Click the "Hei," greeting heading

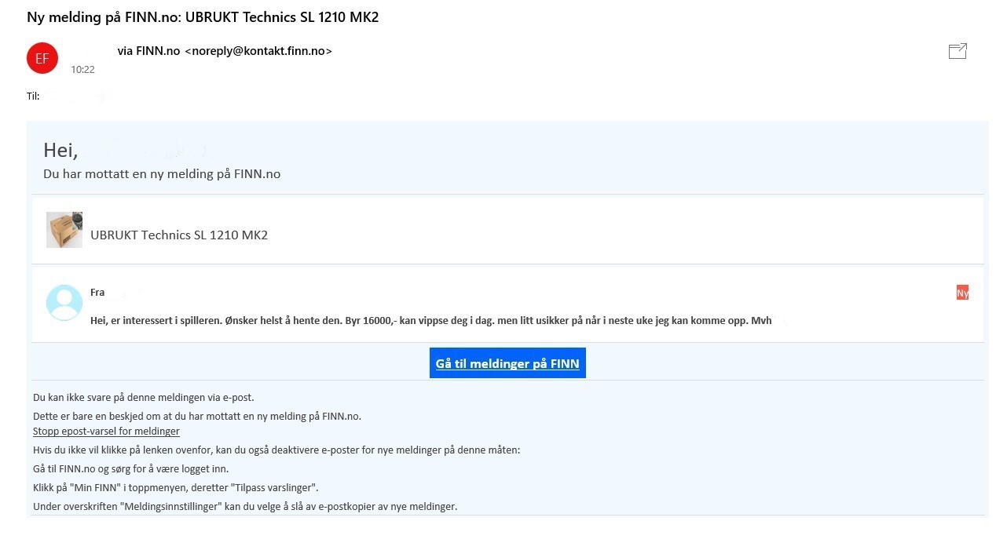click(x=60, y=151)
